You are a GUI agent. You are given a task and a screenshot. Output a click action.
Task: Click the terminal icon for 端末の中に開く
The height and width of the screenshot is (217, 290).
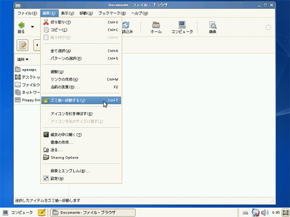46,134
